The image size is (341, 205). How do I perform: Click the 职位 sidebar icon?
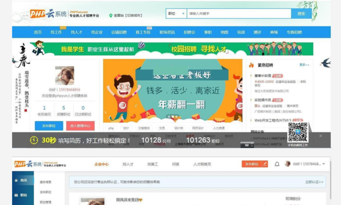coord(16,195)
